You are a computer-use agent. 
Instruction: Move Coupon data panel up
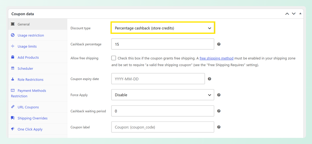287,14
